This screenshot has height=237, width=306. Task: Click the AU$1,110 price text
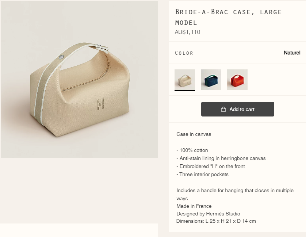(x=187, y=32)
